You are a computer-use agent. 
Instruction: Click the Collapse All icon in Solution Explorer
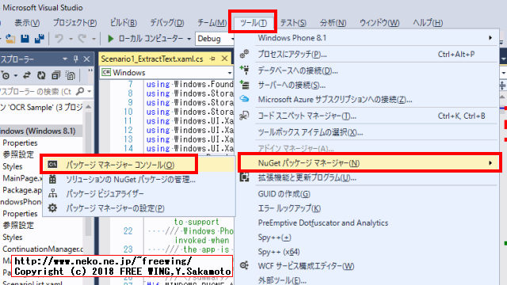point(56,75)
